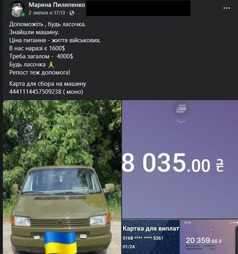Click the Ukrainian flag sticker on van
The width and height of the screenshot is (238, 254).
(60, 242)
